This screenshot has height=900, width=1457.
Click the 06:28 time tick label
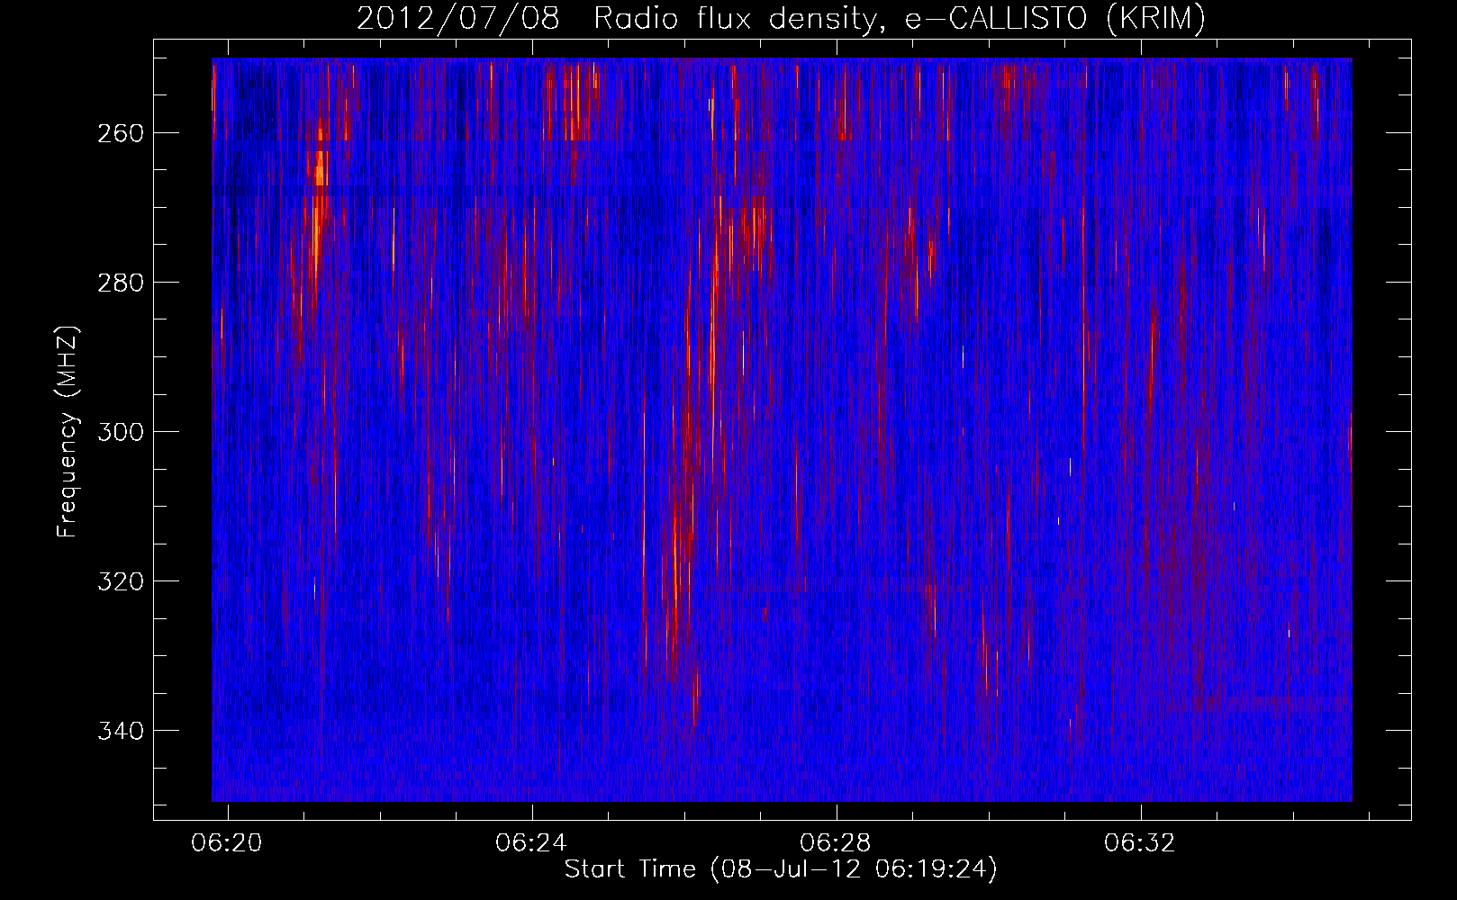[836, 842]
